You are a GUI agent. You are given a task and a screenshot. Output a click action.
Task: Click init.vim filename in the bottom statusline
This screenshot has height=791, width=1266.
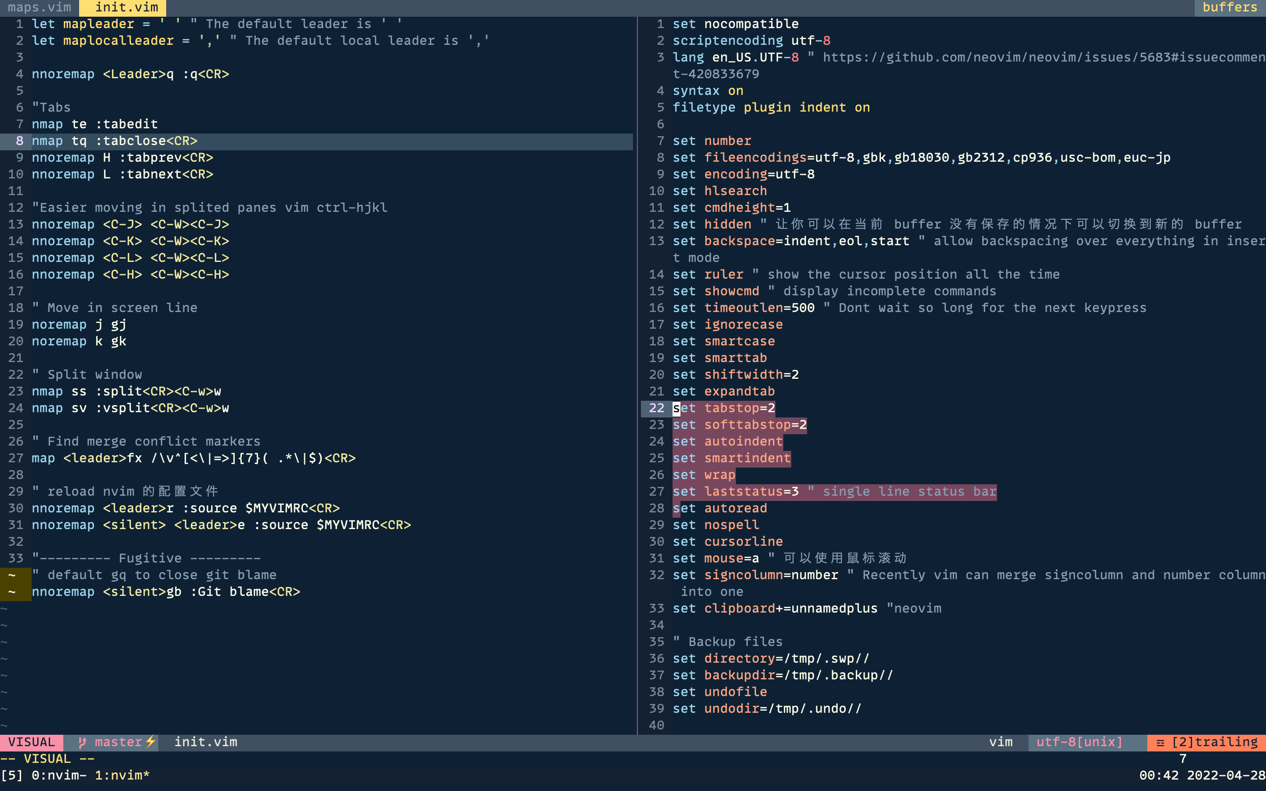click(206, 742)
